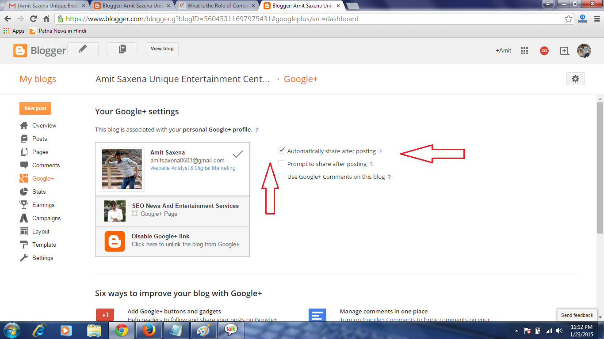Click the browser home icon
Screen dimensions: 604x339
coord(46,19)
